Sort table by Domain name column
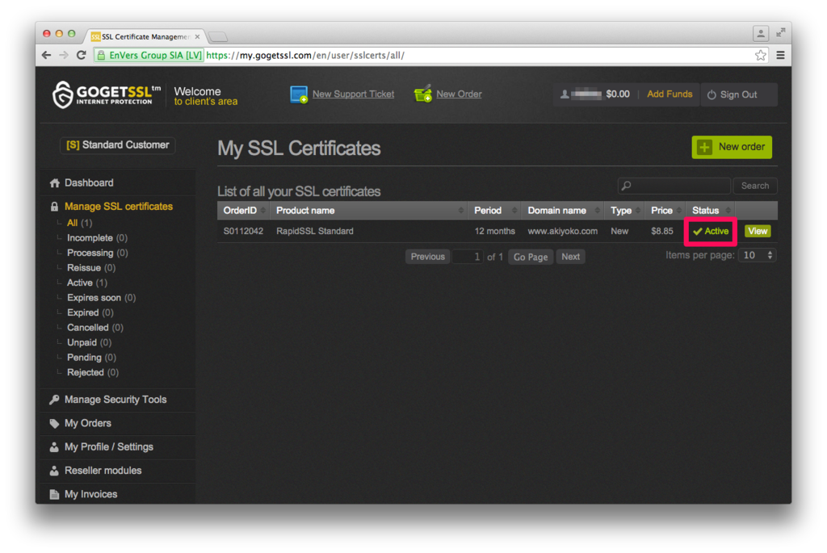Image resolution: width=827 pixels, height=553 pixels. click(562, 211)
